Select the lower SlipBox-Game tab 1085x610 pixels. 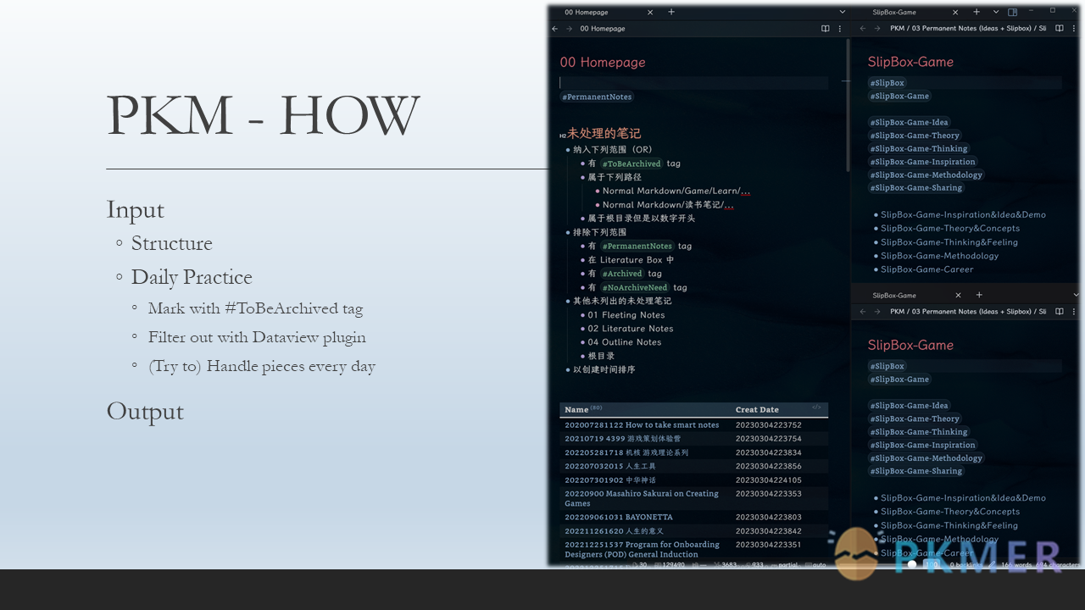(894, 295)
